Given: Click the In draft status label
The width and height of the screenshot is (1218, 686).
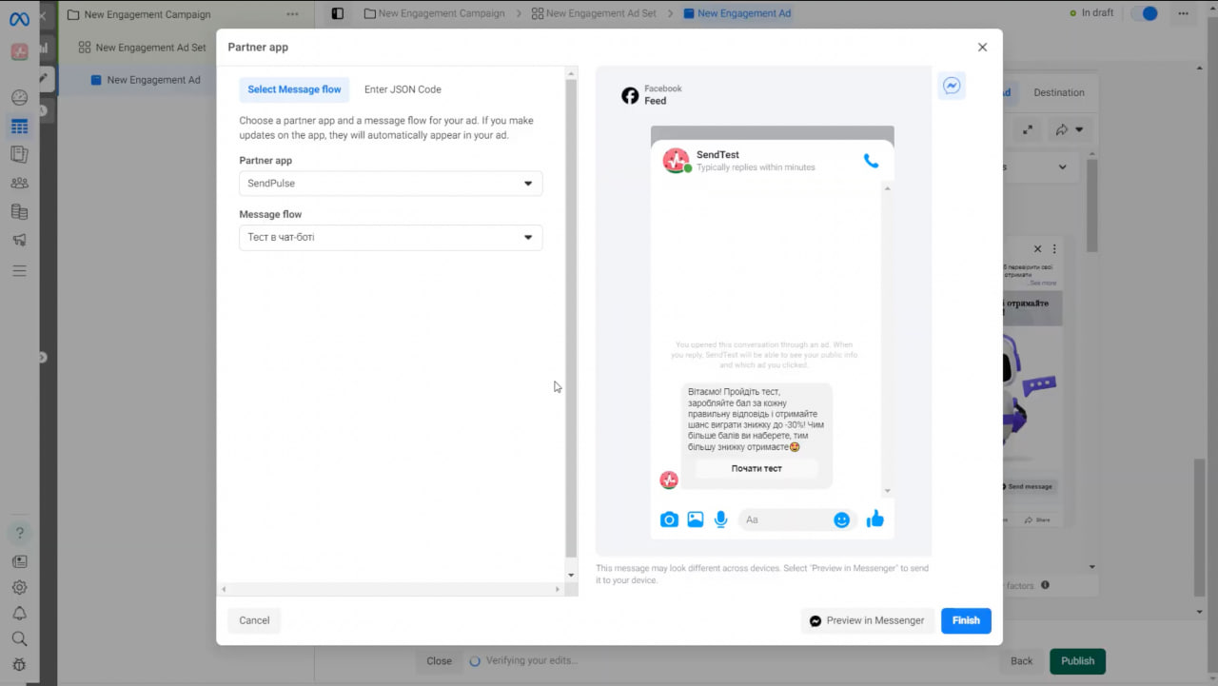Looking at the screenshot, I should point(1097,13).
